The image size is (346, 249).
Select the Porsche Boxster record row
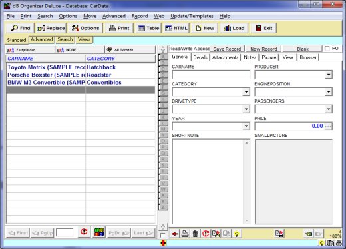coord(81,75)
